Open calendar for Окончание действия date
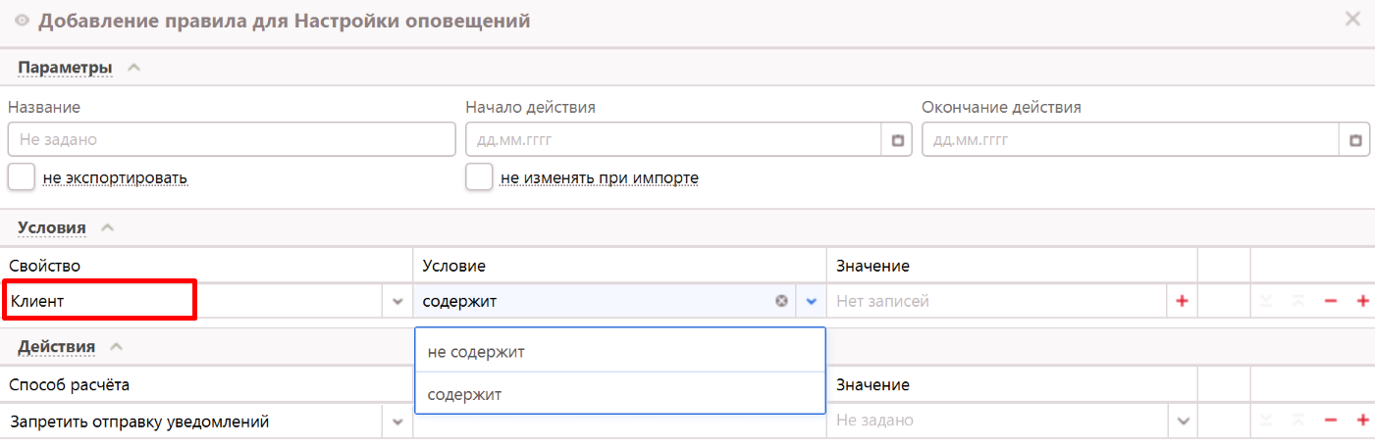Screen dimensions: 1375x448 [x=1355, y=140]
